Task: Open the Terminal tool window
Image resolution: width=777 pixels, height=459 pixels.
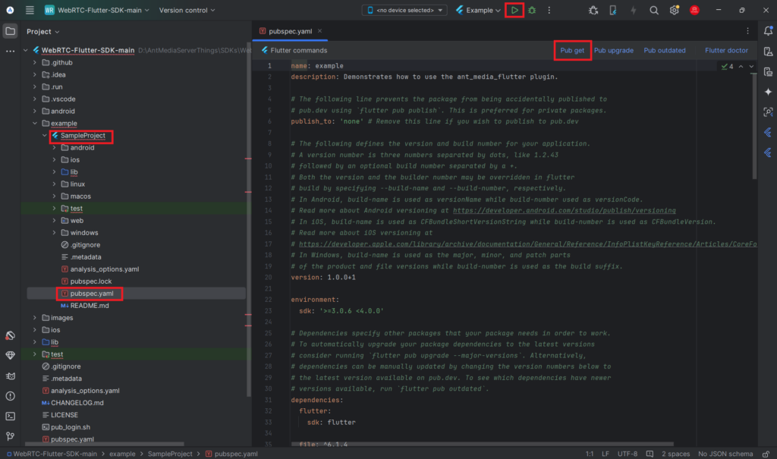Action: [10, 417]
